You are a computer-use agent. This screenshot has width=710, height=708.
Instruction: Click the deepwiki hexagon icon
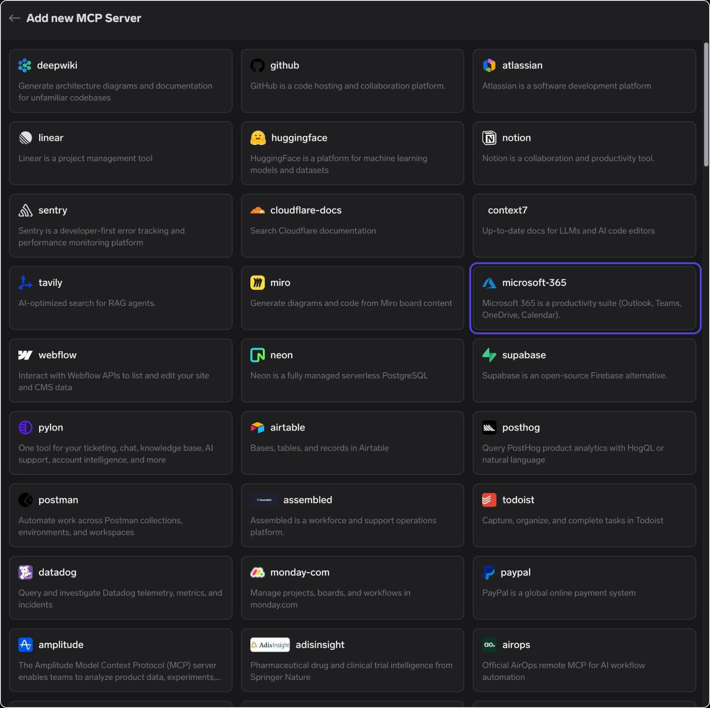point(25,65)
